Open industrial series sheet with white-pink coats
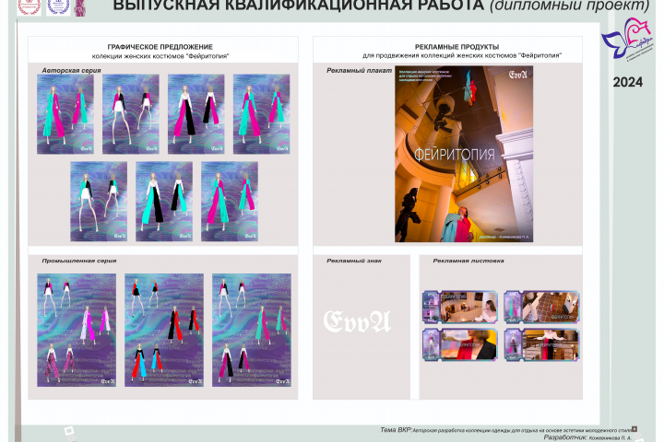Screen dimensions: 664x442 [77, 330]
